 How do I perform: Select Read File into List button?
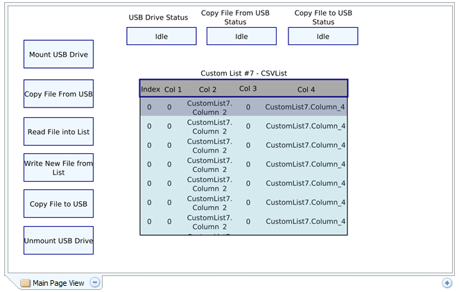58,132
